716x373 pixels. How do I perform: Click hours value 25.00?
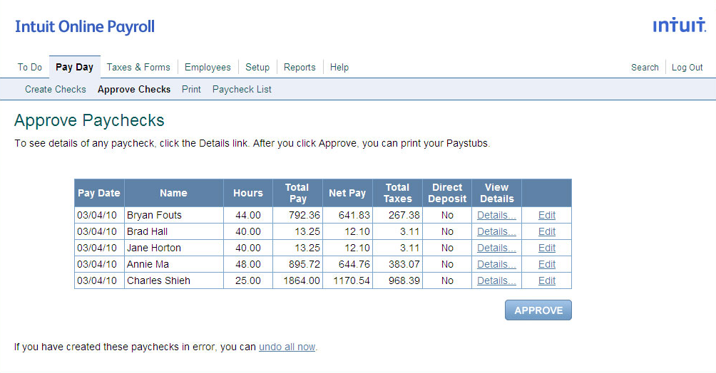pyautogui.click(x=248, y=281)
